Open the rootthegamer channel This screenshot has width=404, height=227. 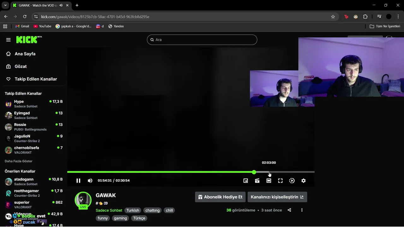pos(33,193)
